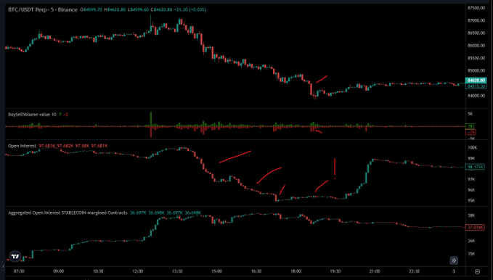Screen dimensions: 493x280
Task: Open chart settings gear at the time axis end
Action: [x=477, y=271]
